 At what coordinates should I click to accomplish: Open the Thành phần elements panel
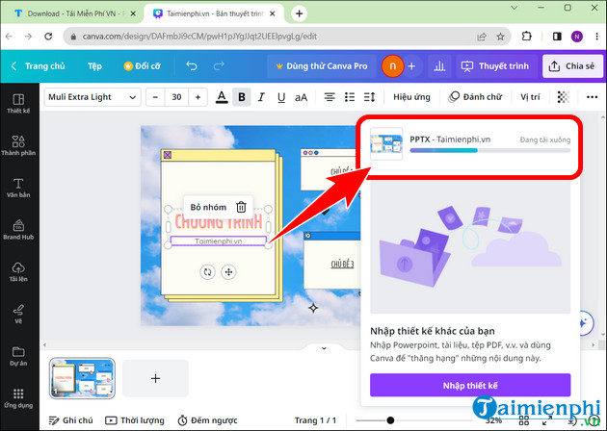tap(18, 145)
